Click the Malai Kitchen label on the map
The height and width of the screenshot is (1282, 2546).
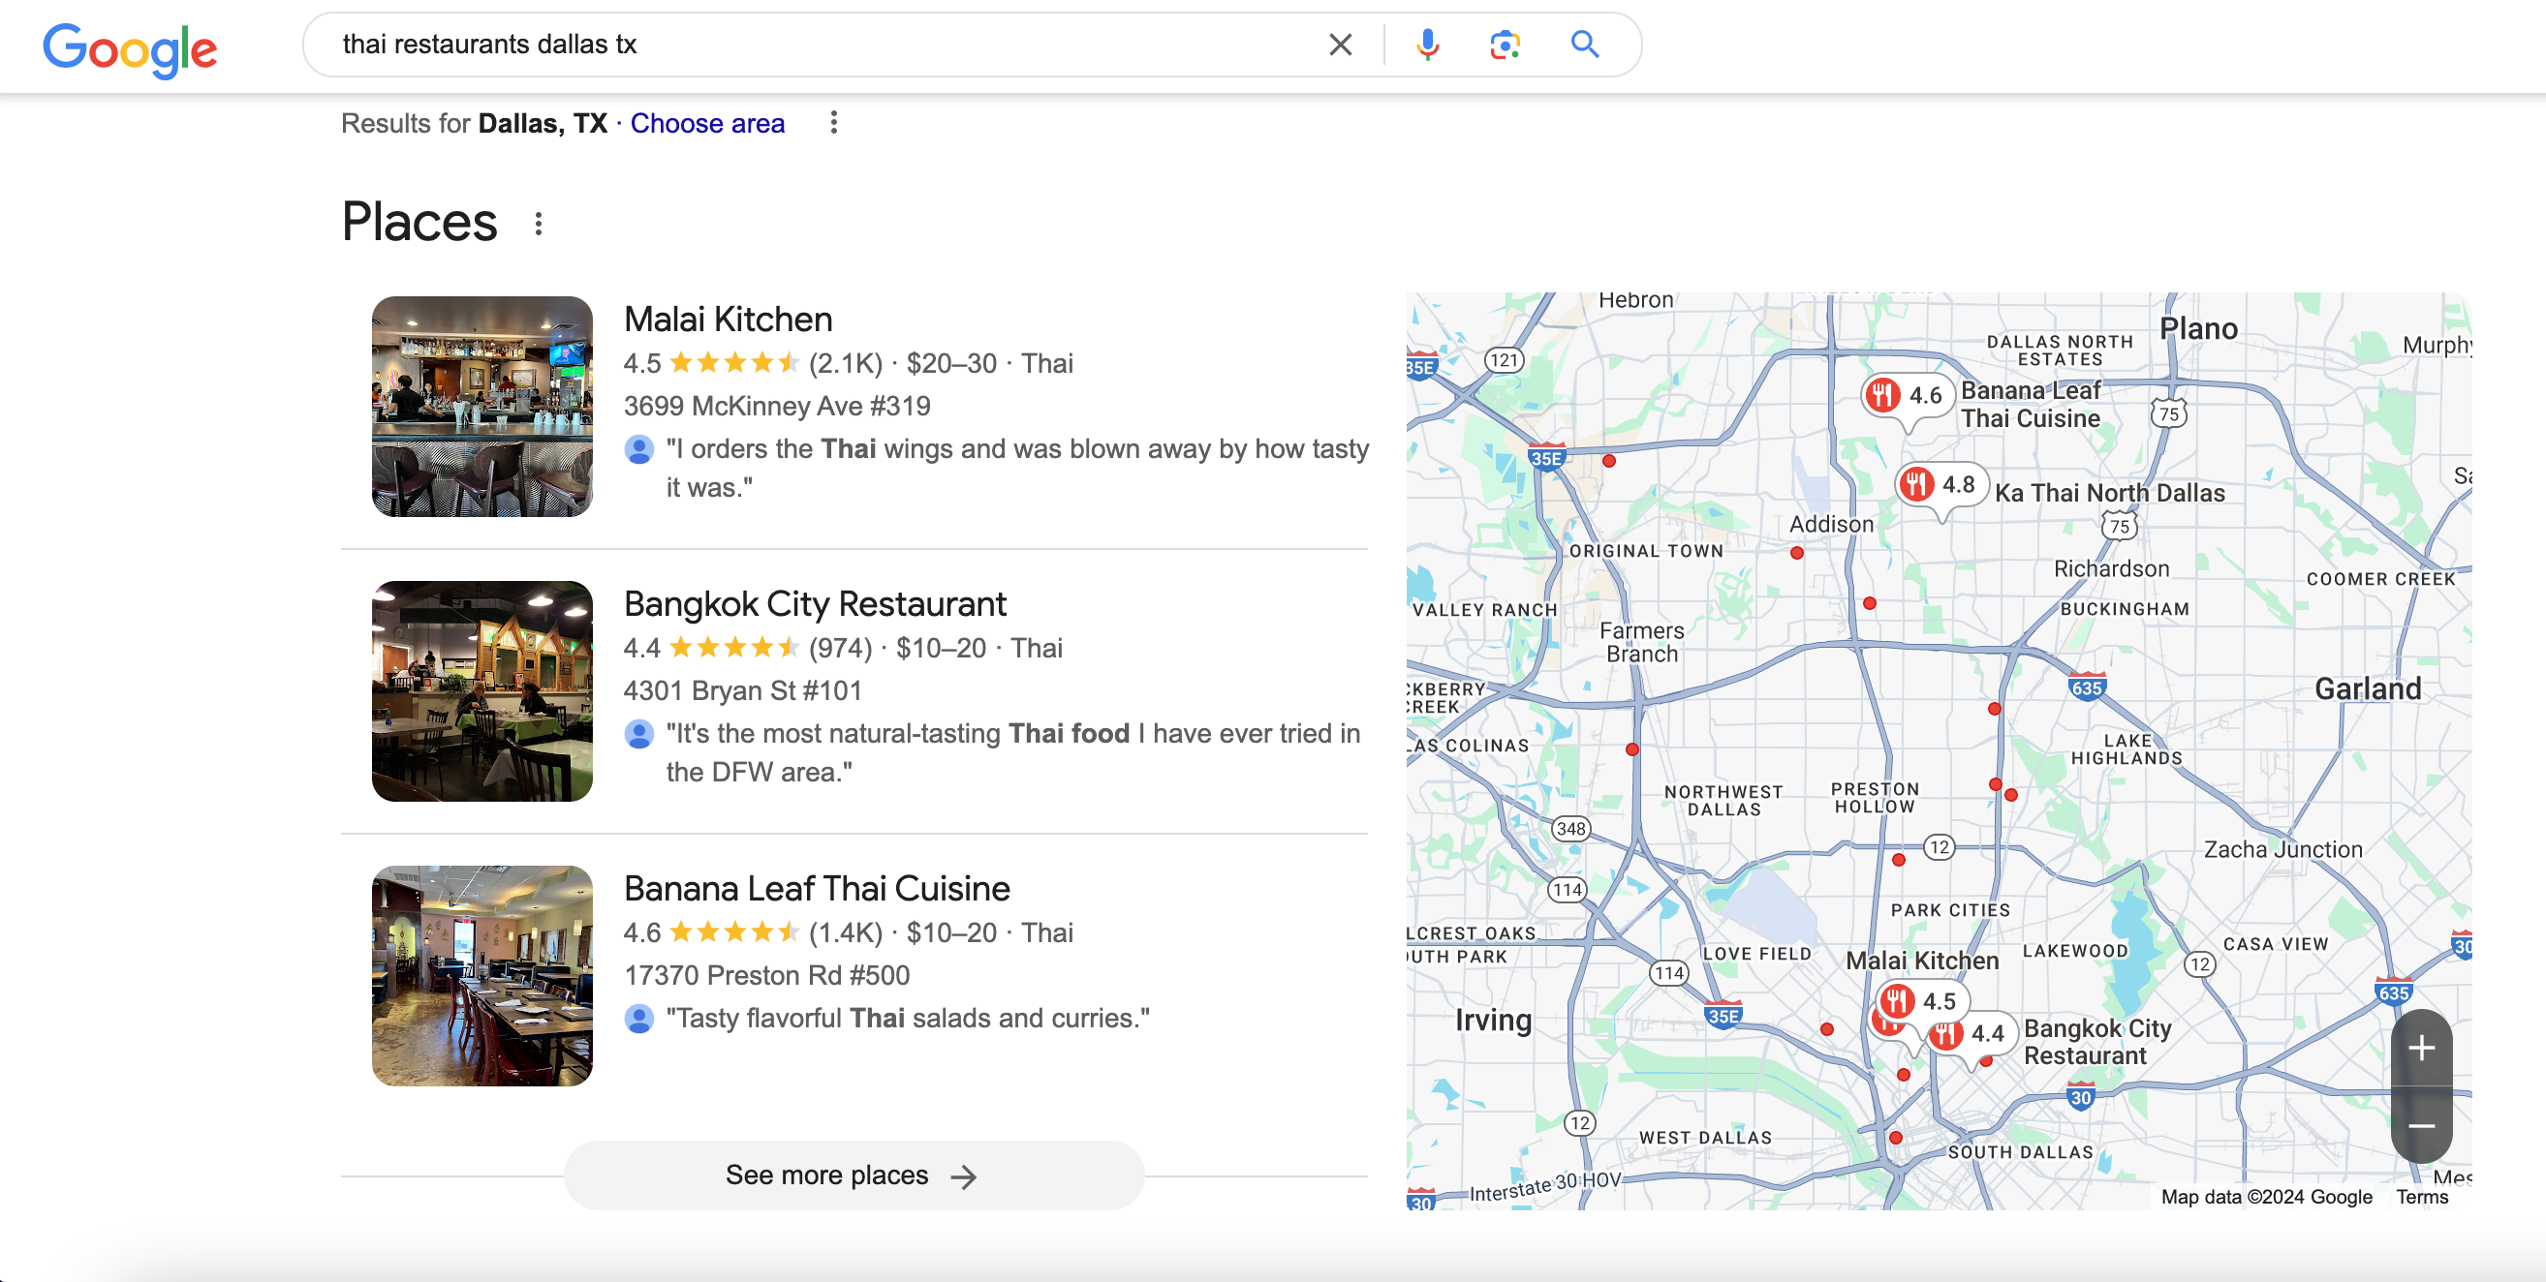pyautogui.click(x=1922, y=961)
